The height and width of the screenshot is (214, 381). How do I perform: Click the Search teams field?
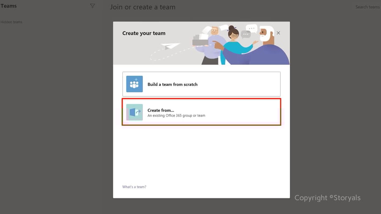pyautogui.click(x=367, y=7)
